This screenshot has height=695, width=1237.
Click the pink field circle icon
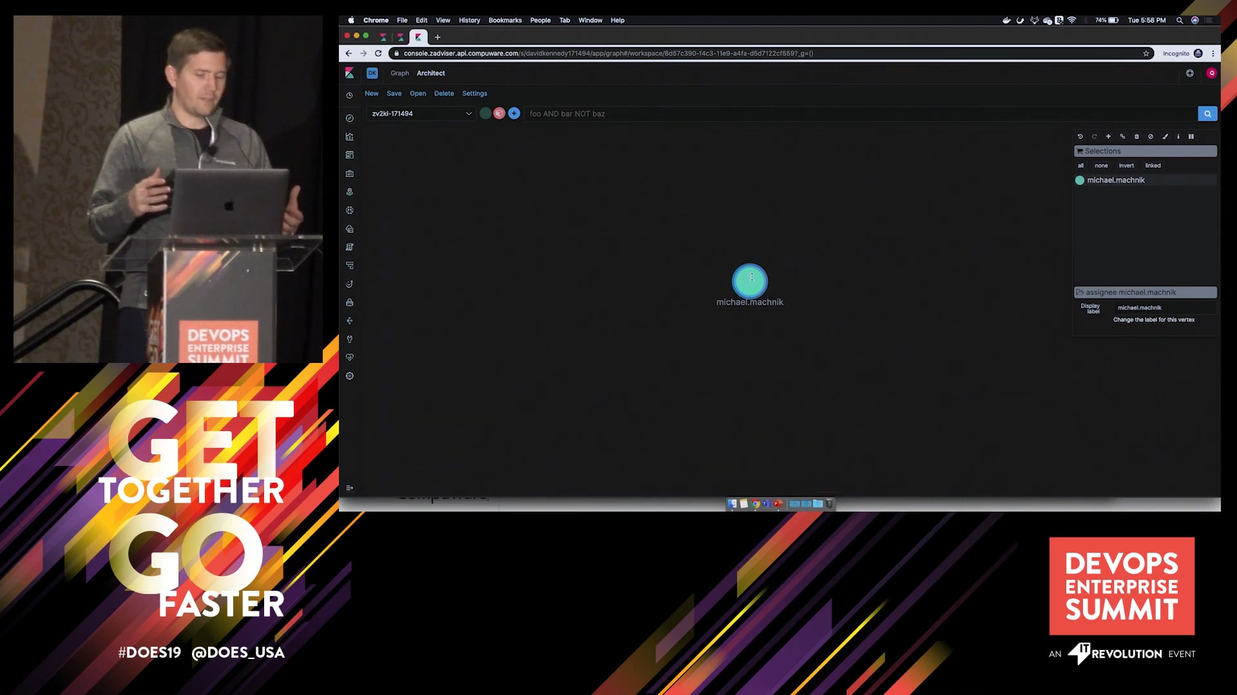click(x=499, y=114)
